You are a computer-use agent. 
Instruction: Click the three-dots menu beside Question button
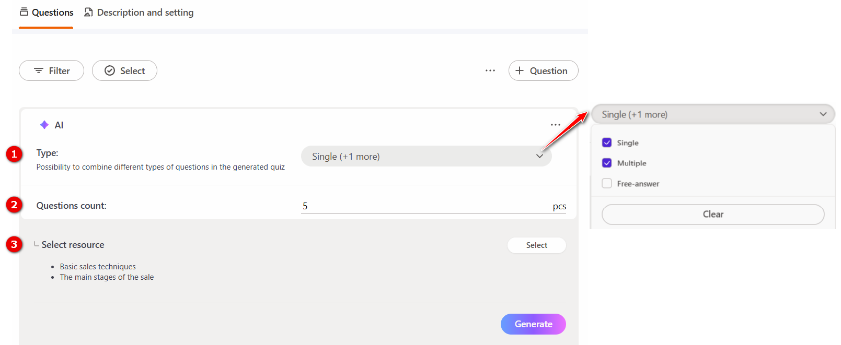click(490, 70)
